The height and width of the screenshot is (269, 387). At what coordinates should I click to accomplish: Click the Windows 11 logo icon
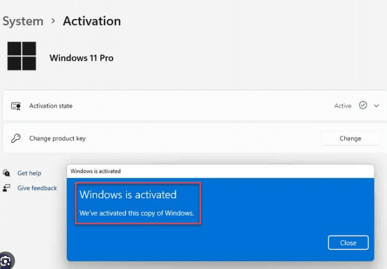click(x=22, y=56)
